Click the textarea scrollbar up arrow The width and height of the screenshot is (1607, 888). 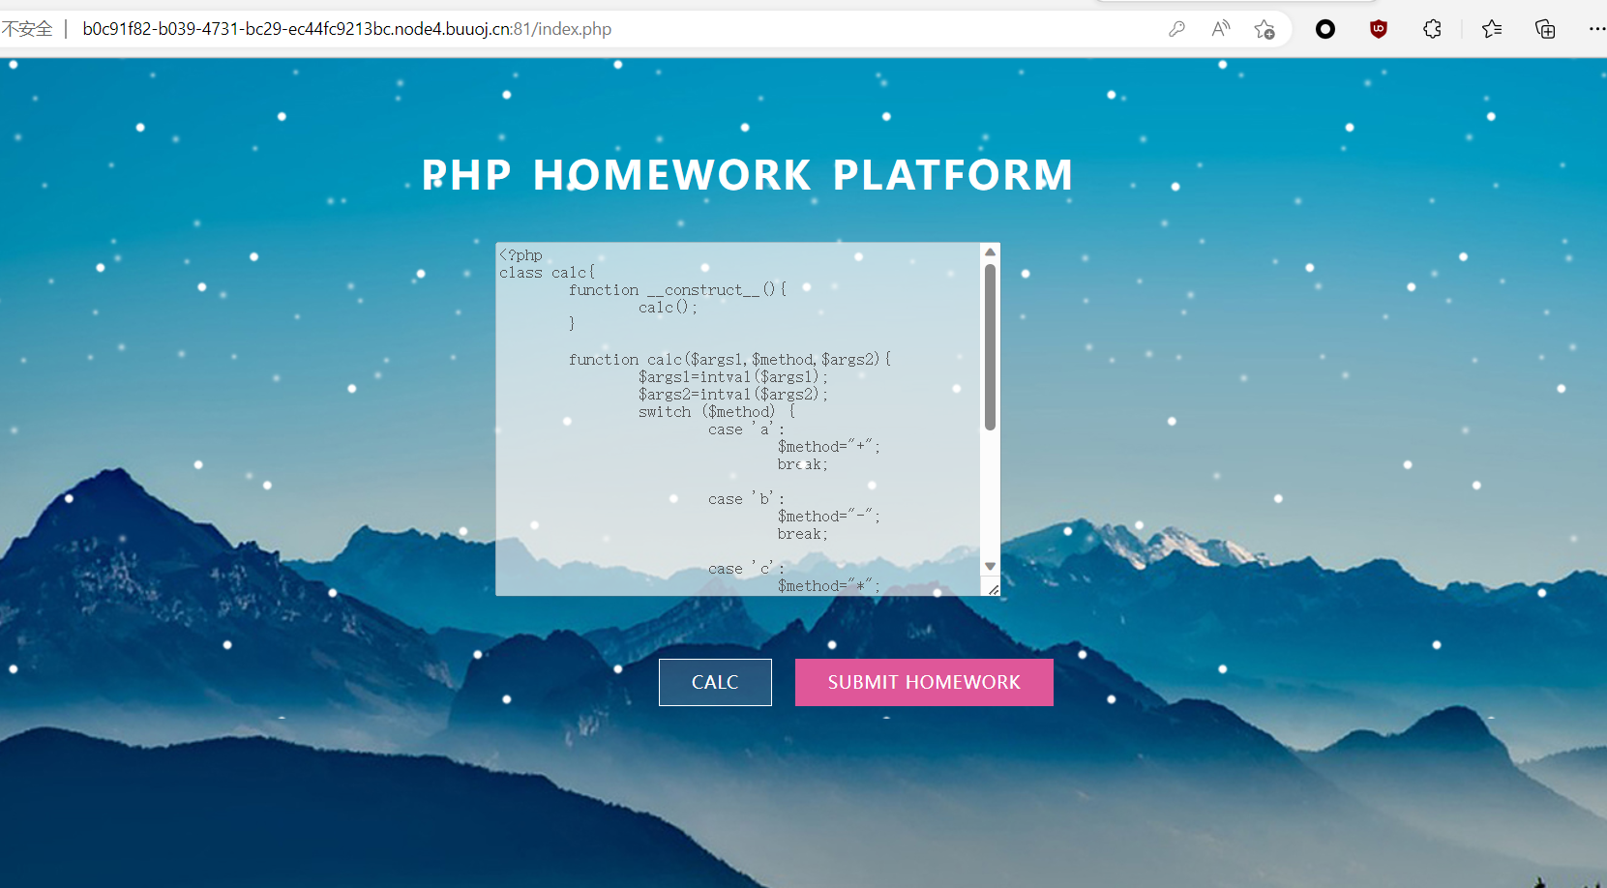pos(990,252)
